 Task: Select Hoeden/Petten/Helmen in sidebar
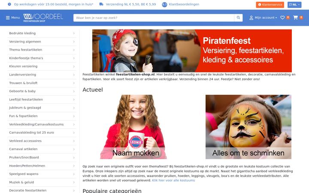[42, 166]
